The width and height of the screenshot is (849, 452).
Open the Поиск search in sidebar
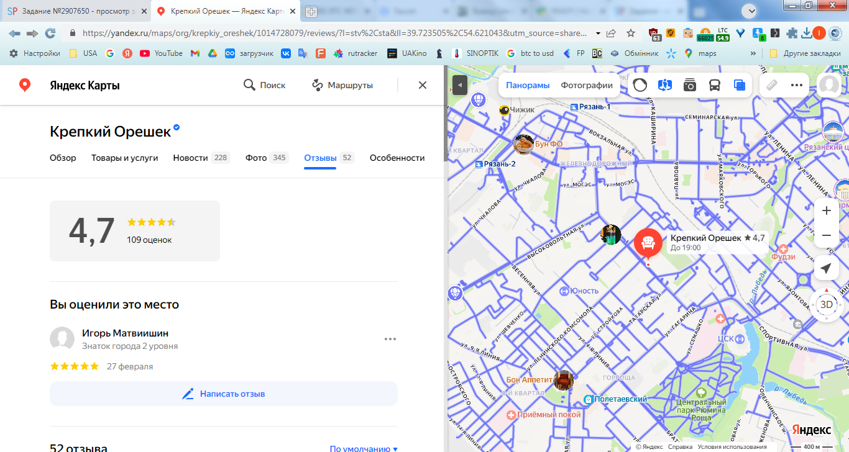[x=265, y=85]
